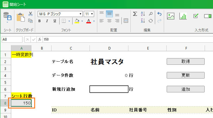This screenshot has height=118, width=213.
Task: Apply the yellow fill color bucket
Action: (x=77, y=21)
